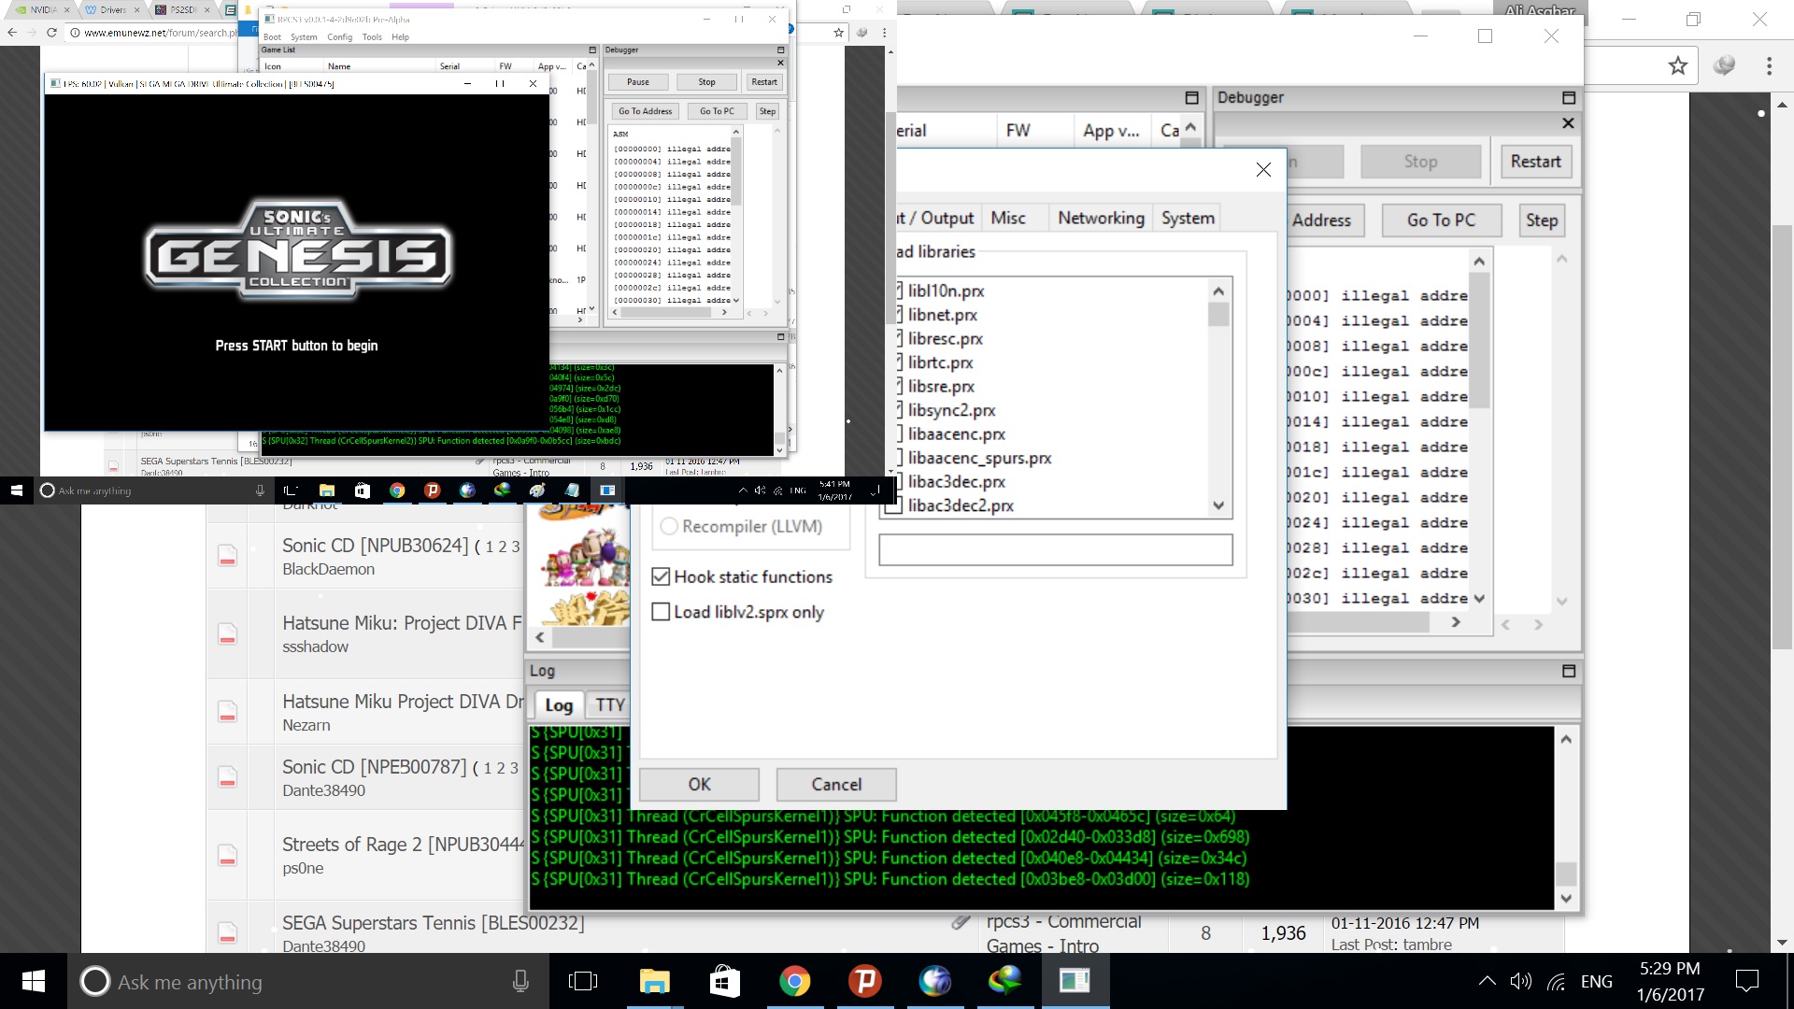Click the Ask me anything search box on bottom taskbar
This screenshot has width=1794, height=1009.
306,981
